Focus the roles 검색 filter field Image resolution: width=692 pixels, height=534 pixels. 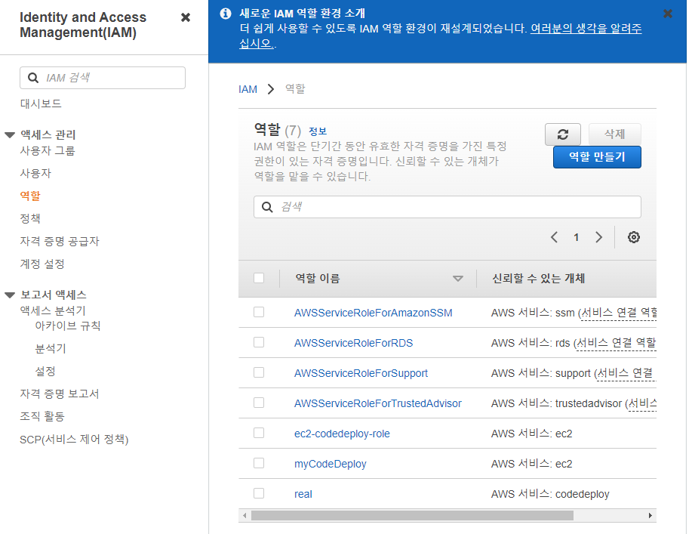click(447, 207)
